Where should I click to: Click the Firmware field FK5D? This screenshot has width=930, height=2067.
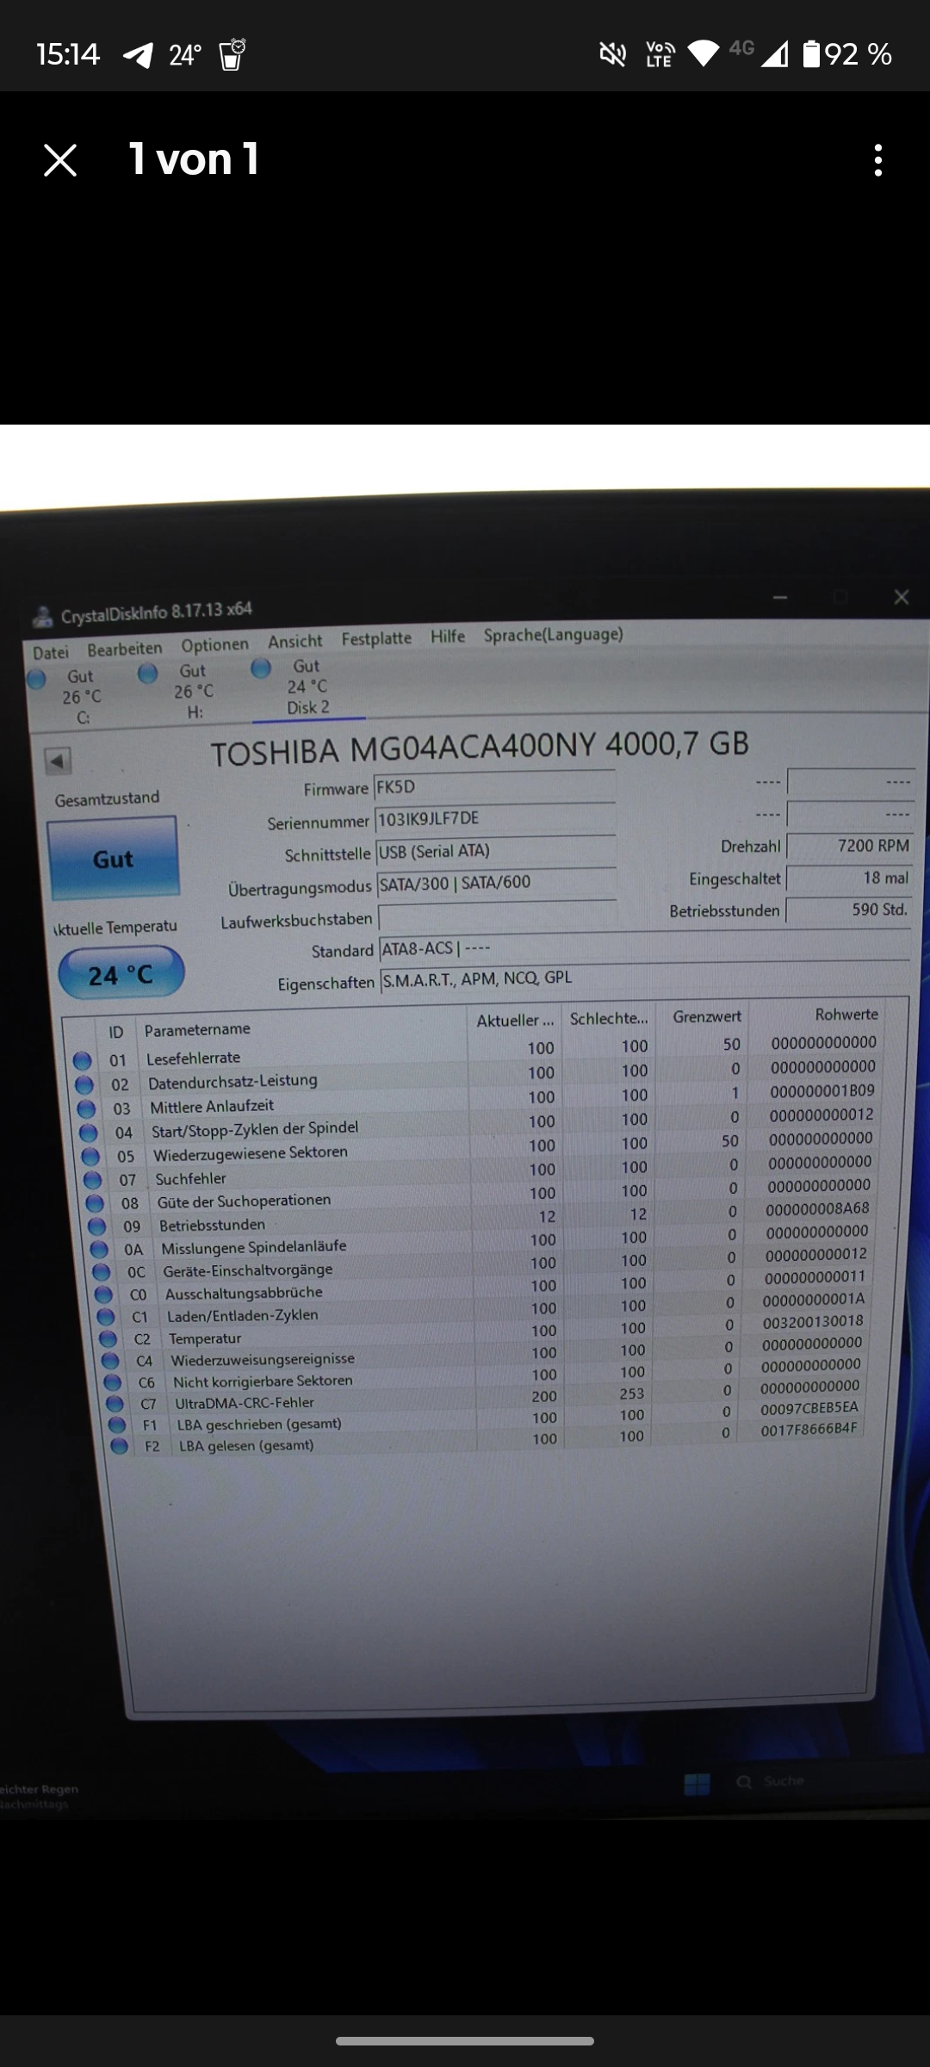click(494, 786)
